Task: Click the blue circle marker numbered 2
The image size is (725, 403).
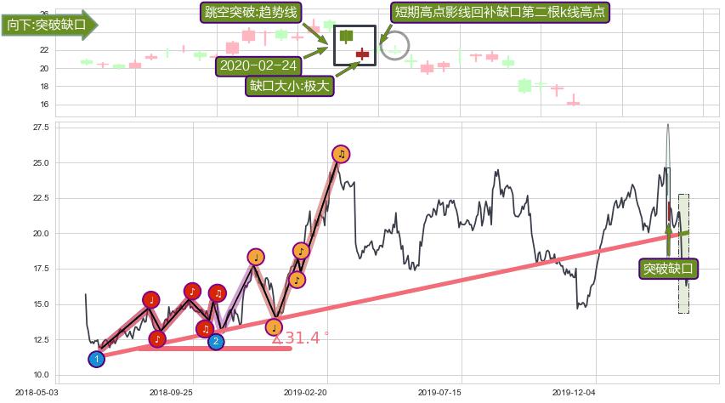Action: pyautogui.click(x=216, y=342)
